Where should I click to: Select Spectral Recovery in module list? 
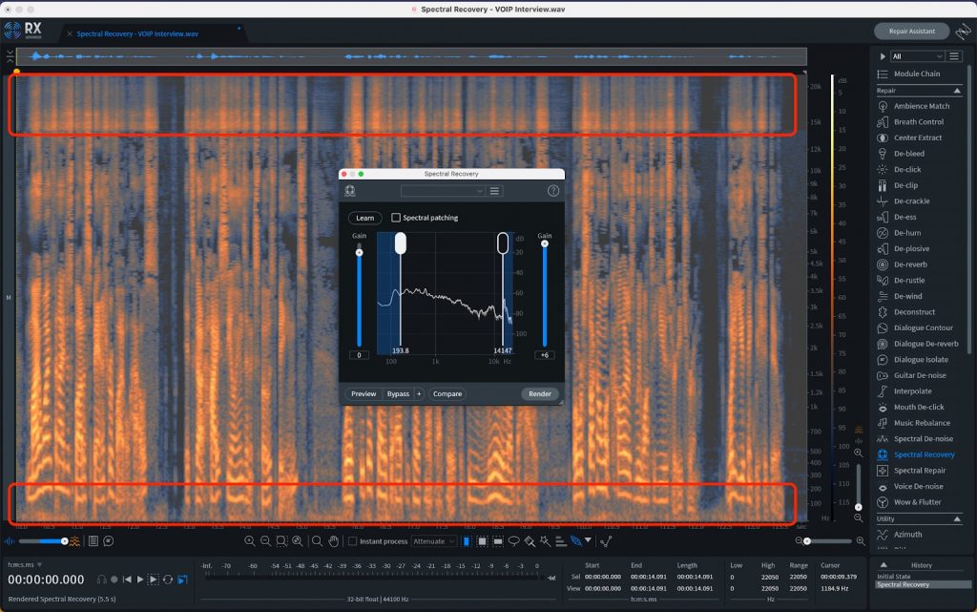916,454
